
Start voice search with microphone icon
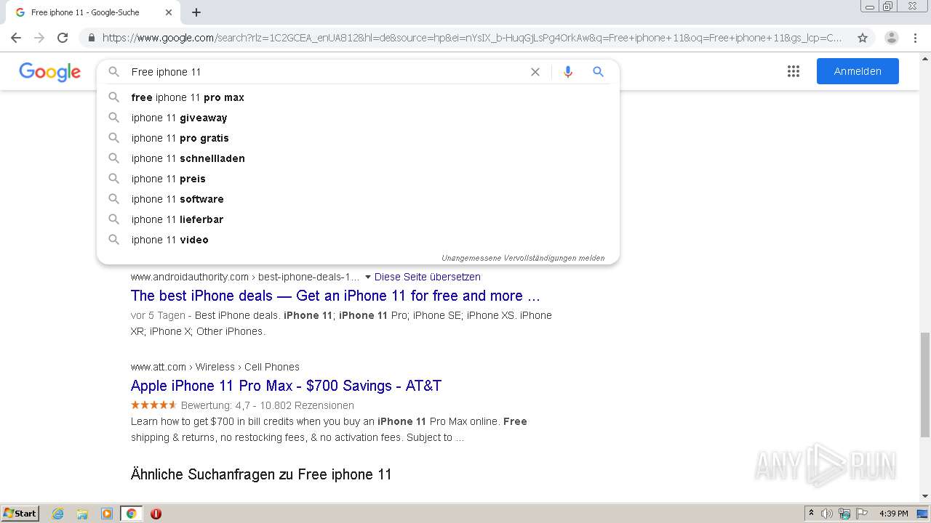pyautogui.click(x=568, y=72)
